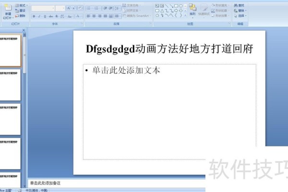Open the Quick Styles (快速样式) gallery
The height and width of the screenshot is (192, 288).
coord(204,11)
